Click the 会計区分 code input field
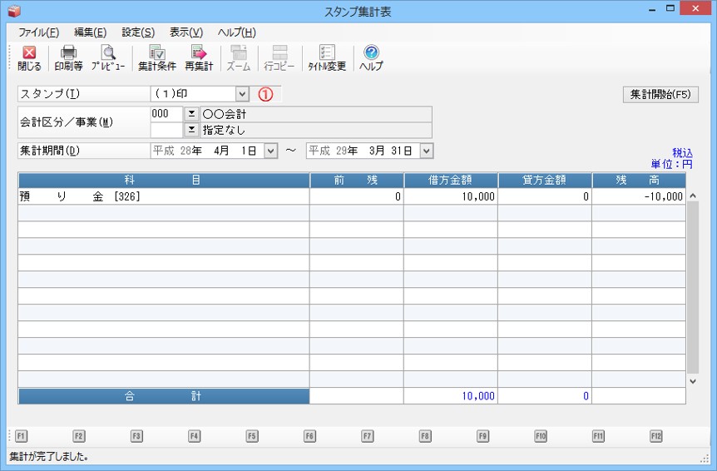Screen dimensions: 717x471 click(x=166, y=114)
